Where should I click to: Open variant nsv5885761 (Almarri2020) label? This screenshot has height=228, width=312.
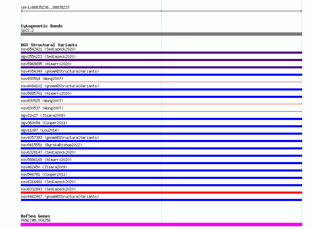pyautogui.click(x=46, y=93)
